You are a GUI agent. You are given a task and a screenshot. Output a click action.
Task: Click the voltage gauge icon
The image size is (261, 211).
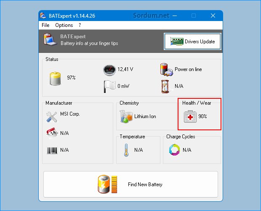coord(109,70)
